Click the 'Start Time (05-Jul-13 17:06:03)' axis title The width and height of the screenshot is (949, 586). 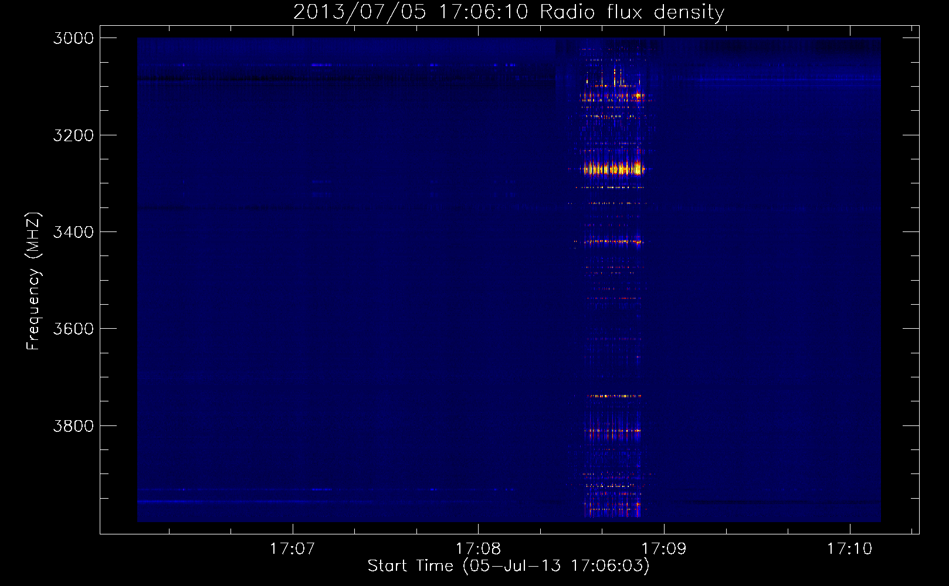[x=509, y=566]
